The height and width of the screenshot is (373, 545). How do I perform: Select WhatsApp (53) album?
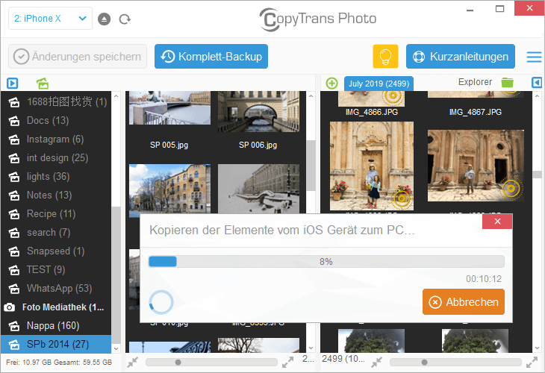56,288
